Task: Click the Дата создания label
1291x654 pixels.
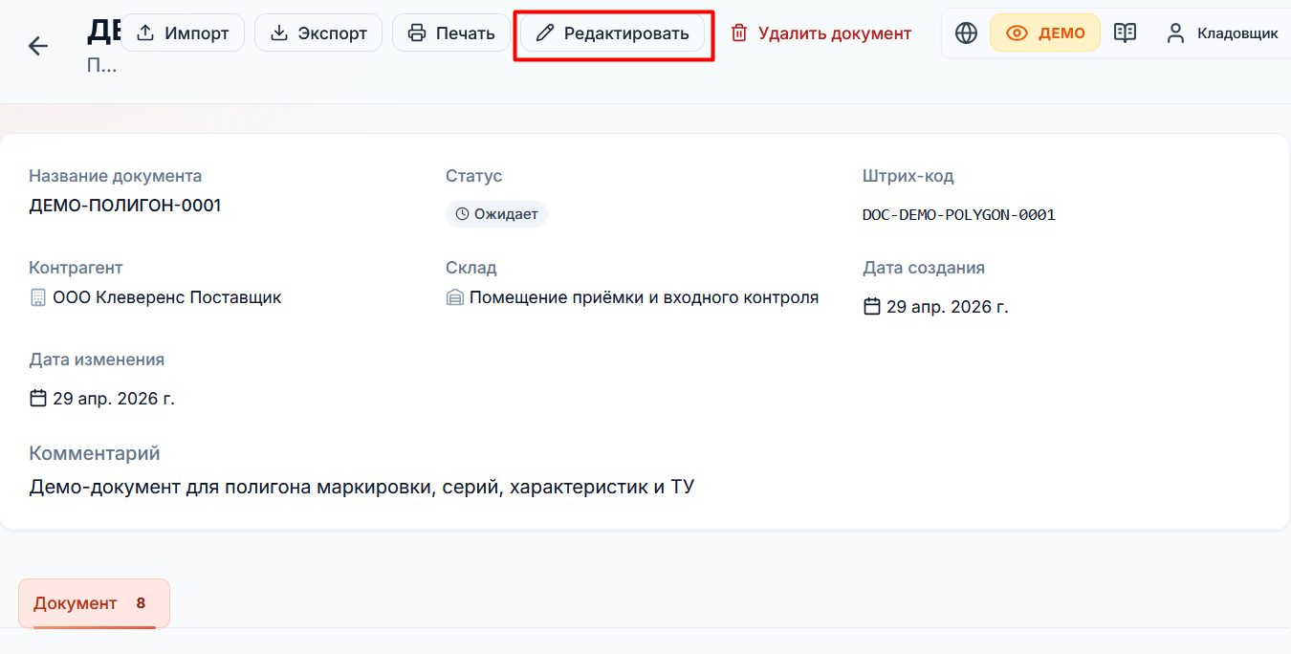Action: coord(923,268)
